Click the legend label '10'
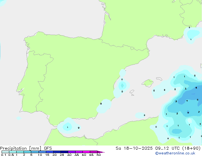The width and height of the screenshot is (202, 156). click(40, 155)
